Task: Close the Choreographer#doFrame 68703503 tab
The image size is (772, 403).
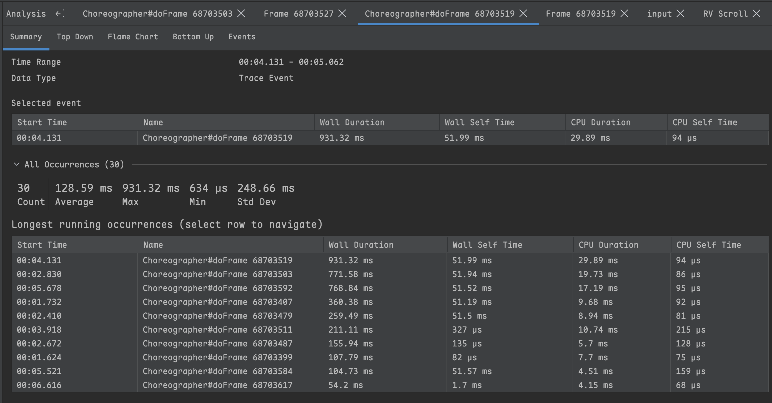Action: click(x=241, y=14)
